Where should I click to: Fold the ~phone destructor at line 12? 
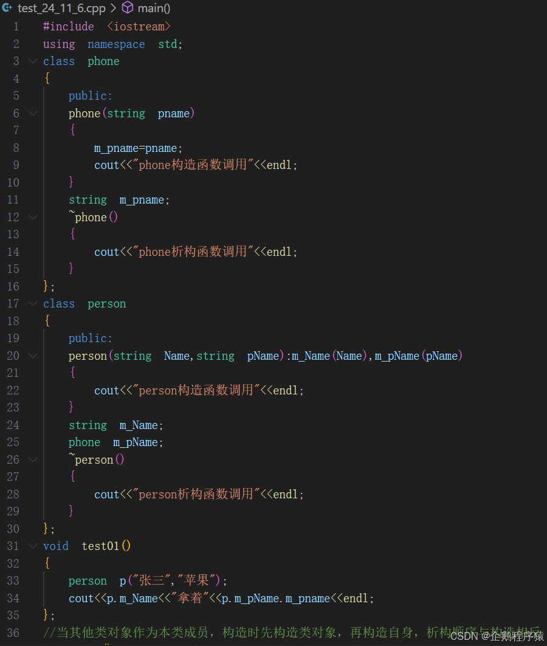[x=33, y=217]
